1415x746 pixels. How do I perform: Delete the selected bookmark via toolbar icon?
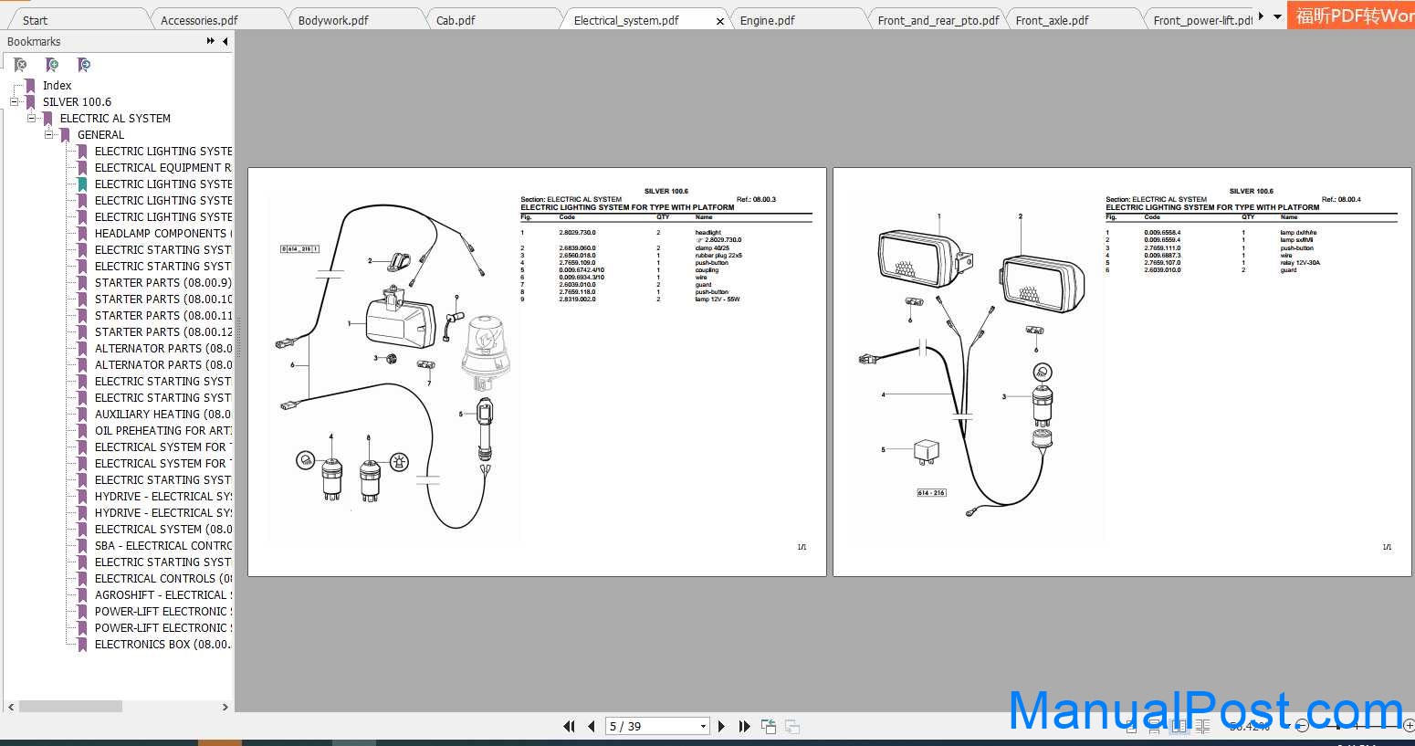coord(20,65)
